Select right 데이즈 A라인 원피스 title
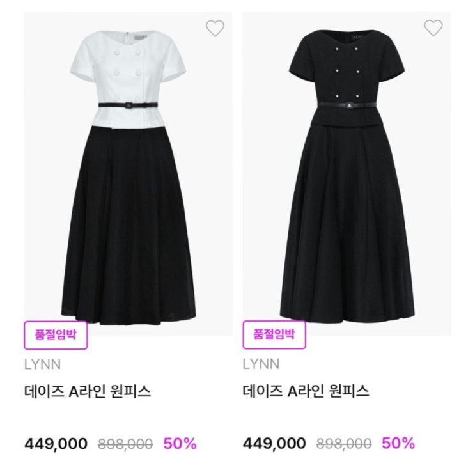This screenshot has width=475, height=468. coord(306,392)
